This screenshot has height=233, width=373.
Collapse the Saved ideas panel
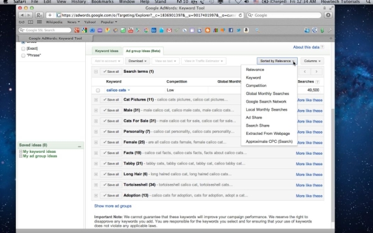coord(80,146)
